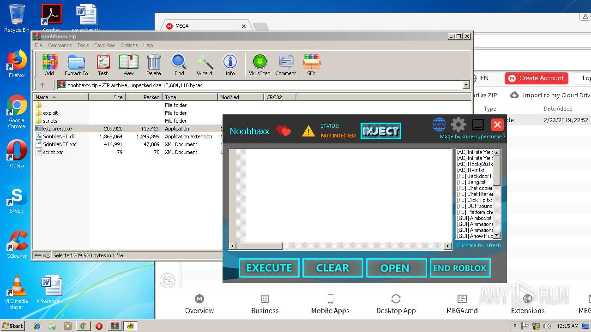Click the script list vertical scrollbar thumb
The width and height of the screenshot is (591, 332).
(x=497, y=170)
